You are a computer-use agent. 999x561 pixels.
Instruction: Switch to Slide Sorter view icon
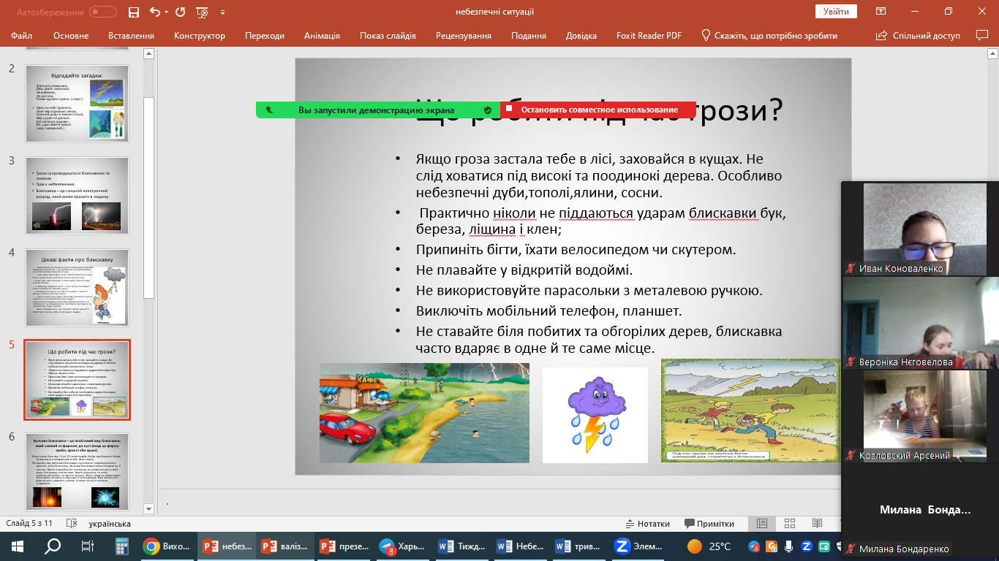pos(790,523)
